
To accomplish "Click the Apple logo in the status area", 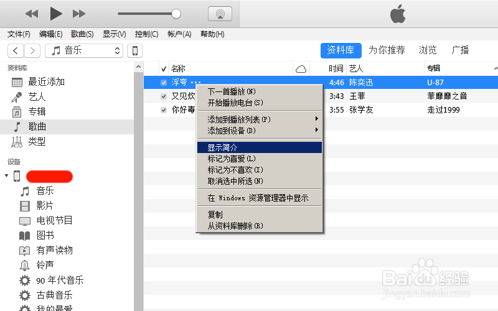I will tap(398, 14).
